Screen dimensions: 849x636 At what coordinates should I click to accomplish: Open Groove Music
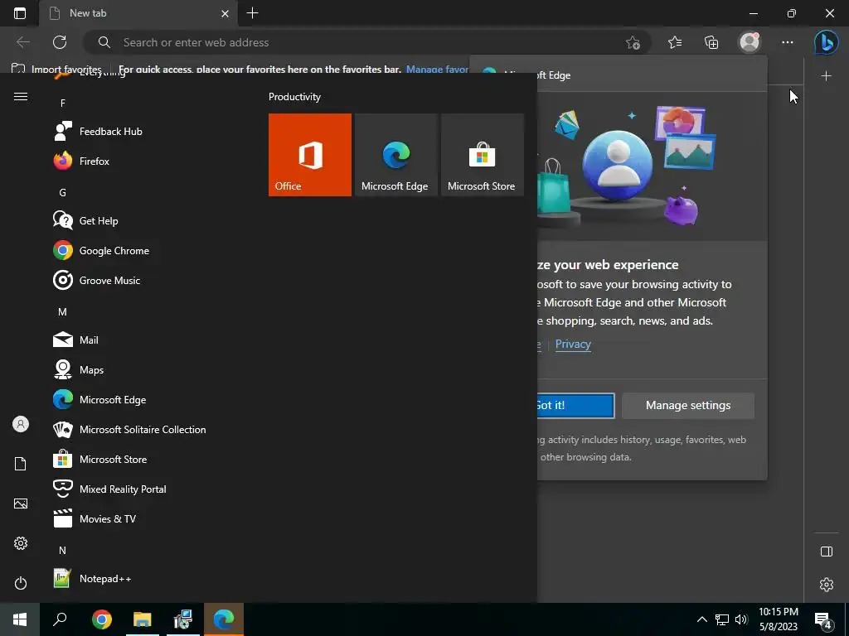click(130, 280)
